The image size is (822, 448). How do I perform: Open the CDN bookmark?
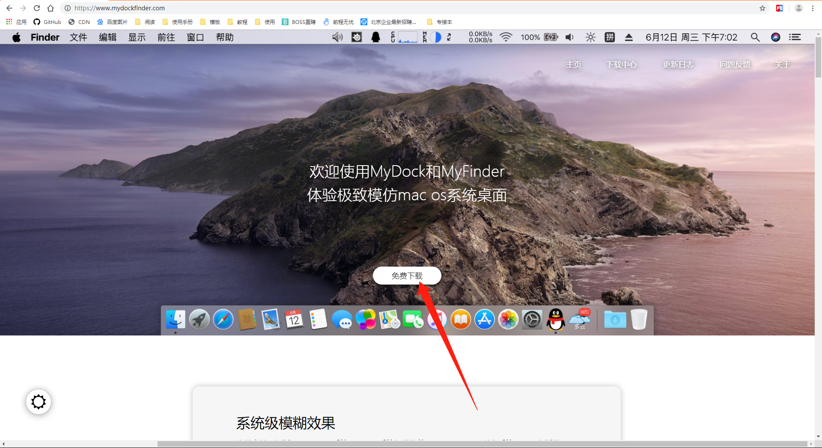coord(79,22)
